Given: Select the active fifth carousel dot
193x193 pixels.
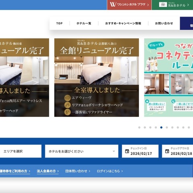Looking at the screenshot, I should [x=161, y=127].
